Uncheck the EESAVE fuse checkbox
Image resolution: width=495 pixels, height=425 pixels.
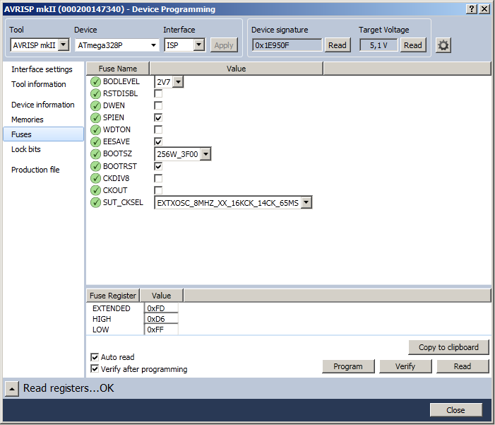(x=158, y=141)
